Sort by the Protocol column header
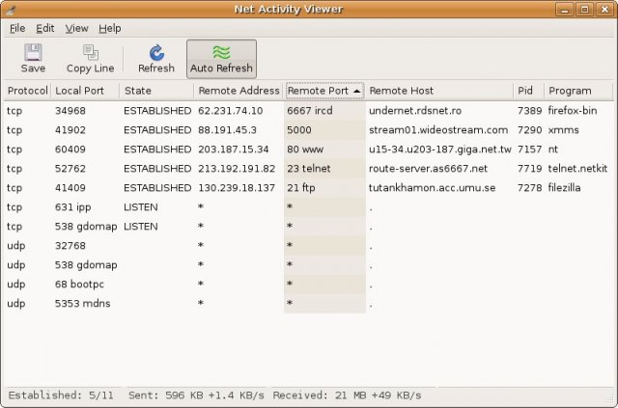Viewport: 618px width, 408px height. pyautogui.click(x=28, y=91)
